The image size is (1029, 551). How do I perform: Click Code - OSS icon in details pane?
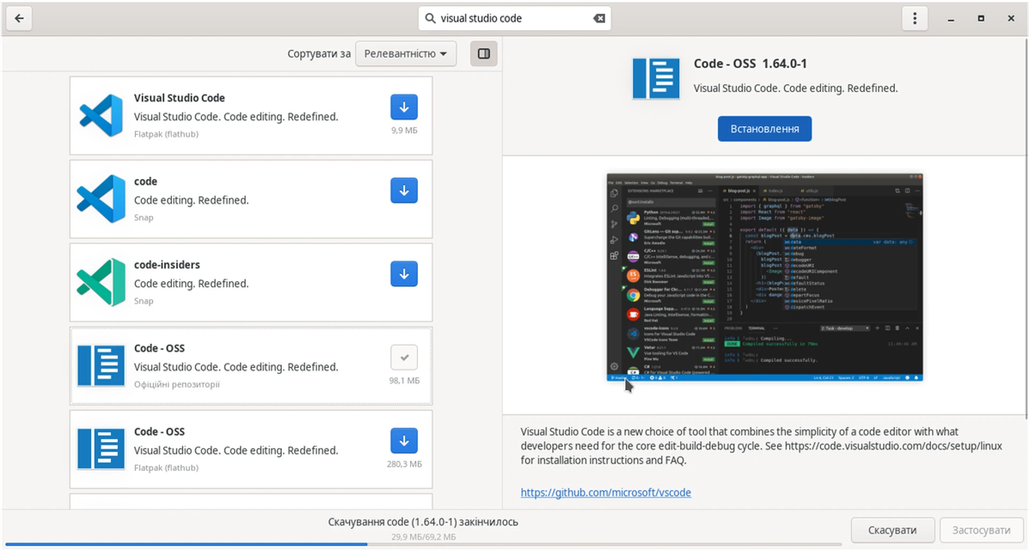point(656,79)
